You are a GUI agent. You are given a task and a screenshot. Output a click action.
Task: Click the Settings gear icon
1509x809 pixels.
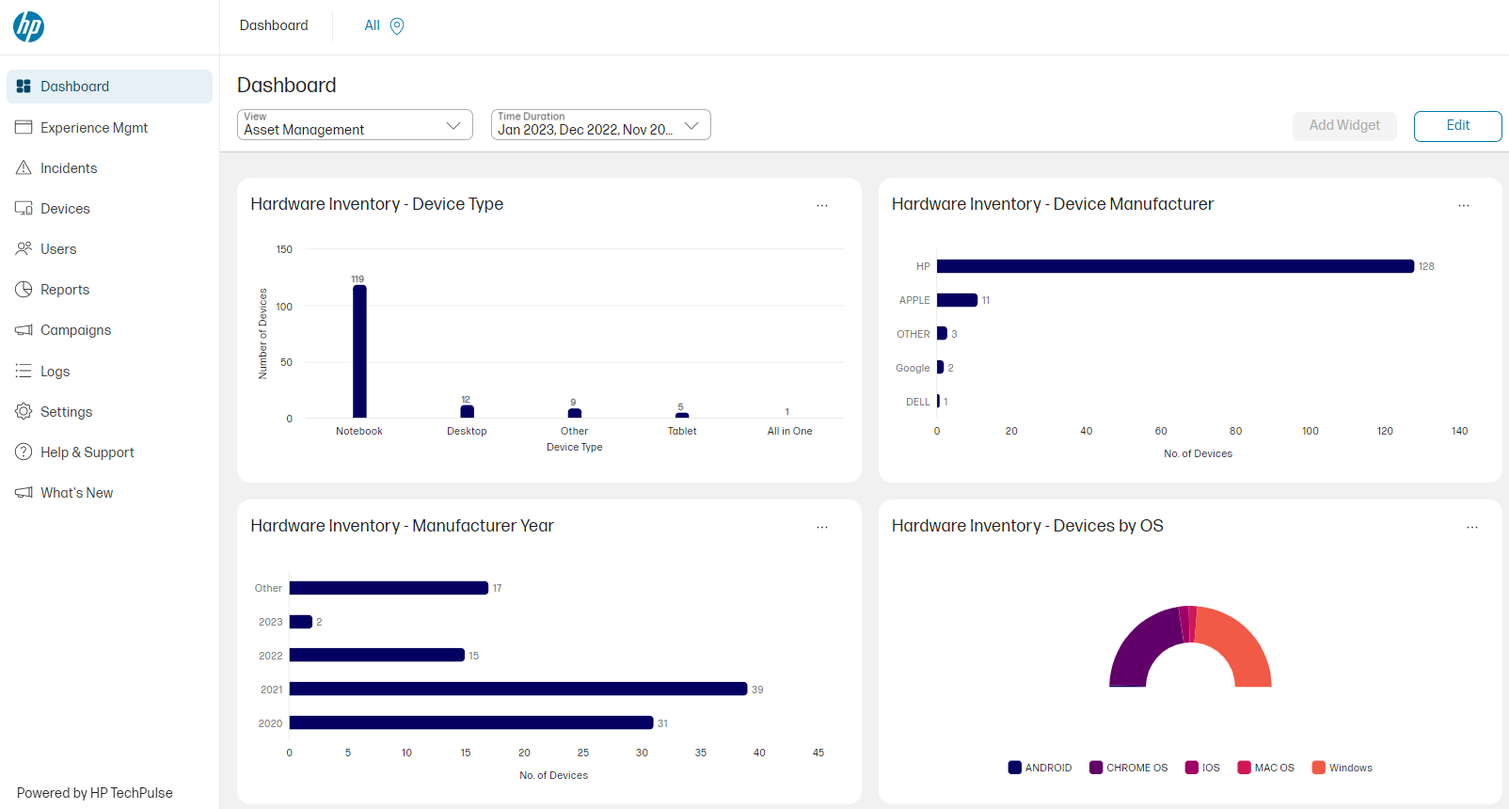point(24,411)
